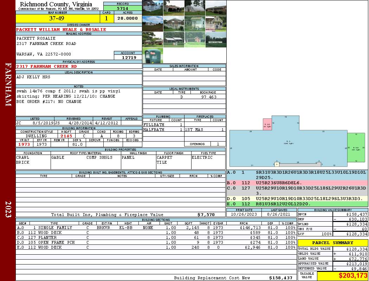Click the red taxable value $203,173
Image resolution: width=369 pixels, height=281 pixels.
(342, 276)
